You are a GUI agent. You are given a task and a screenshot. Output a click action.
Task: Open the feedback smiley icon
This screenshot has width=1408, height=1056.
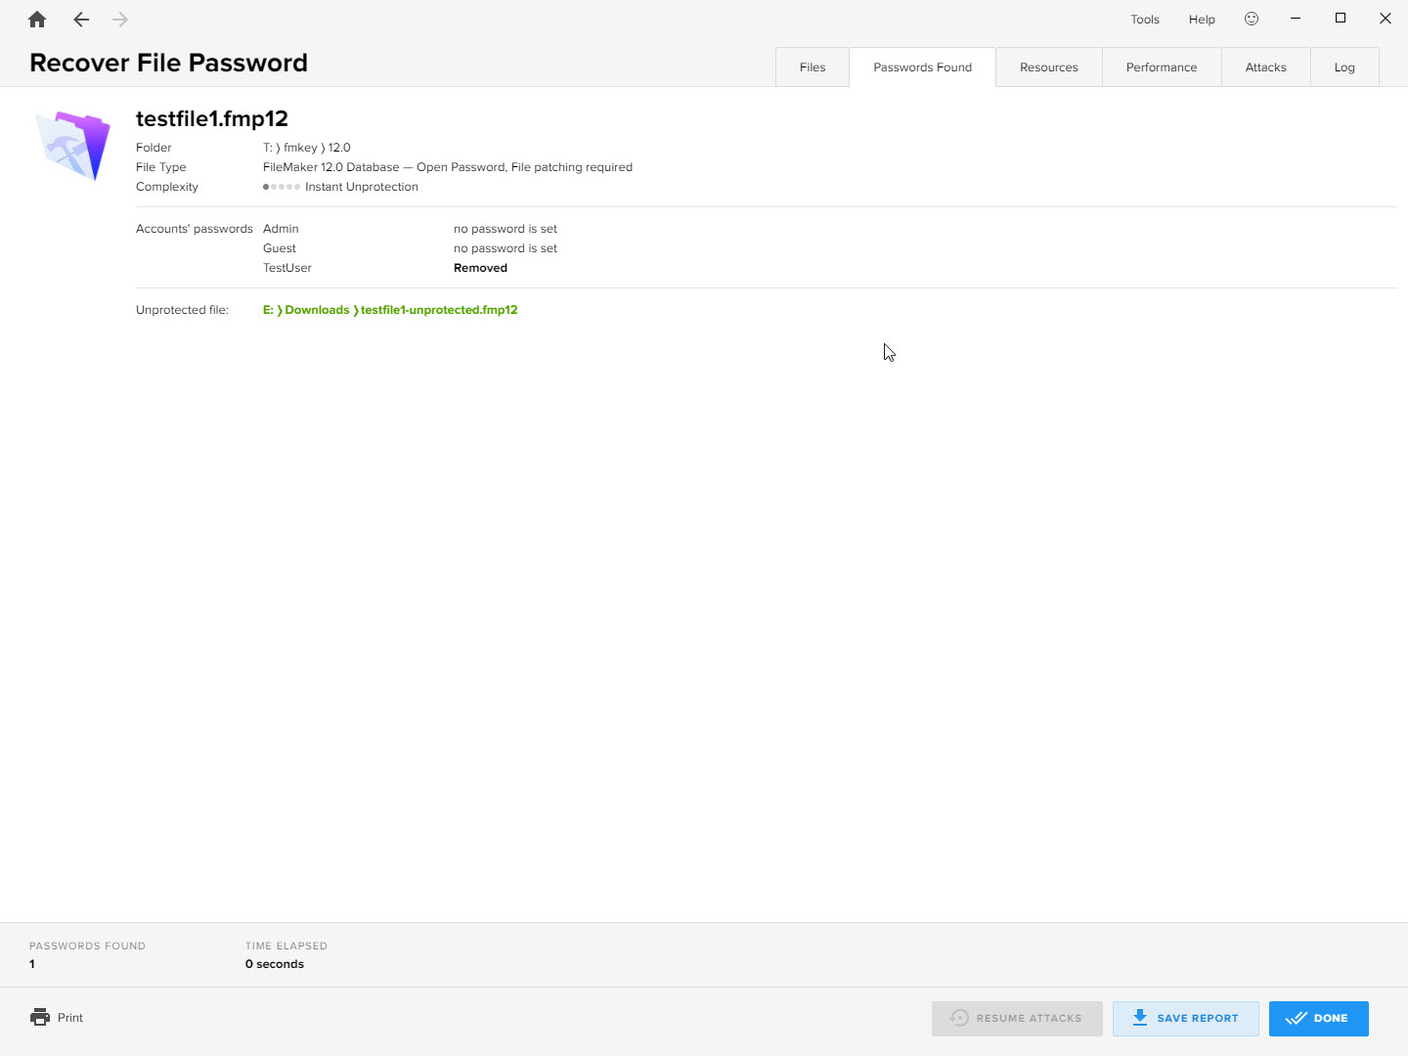[x=1252, y=19]
